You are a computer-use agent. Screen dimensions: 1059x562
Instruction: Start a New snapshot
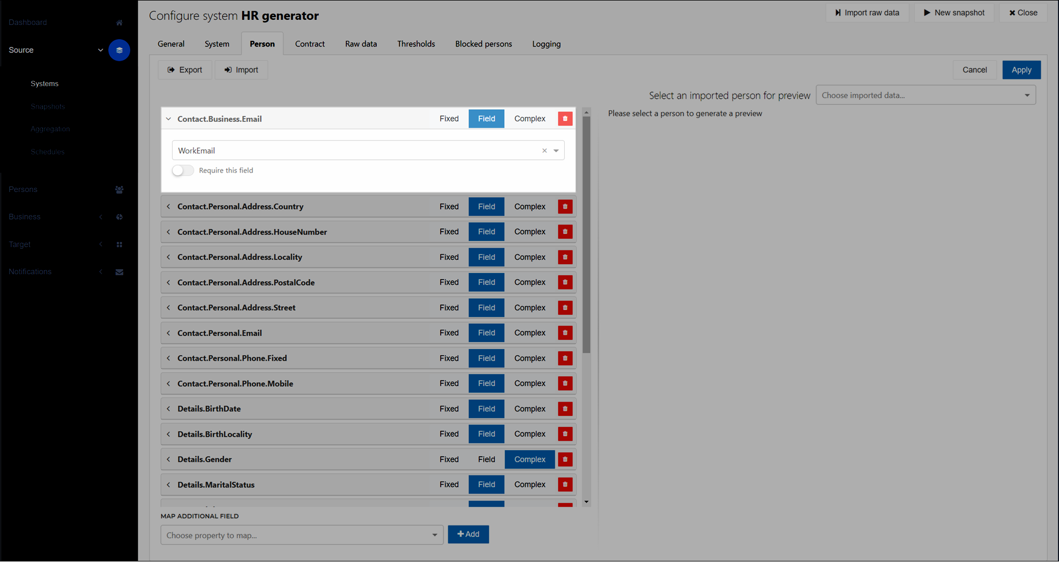(954, 13)
